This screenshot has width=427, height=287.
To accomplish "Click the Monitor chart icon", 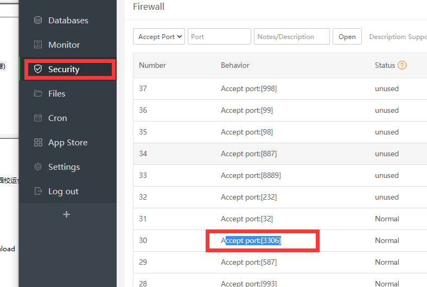I will 38,45.
